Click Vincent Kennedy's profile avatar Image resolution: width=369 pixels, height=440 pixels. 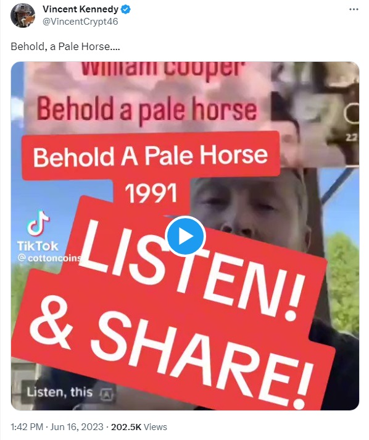point(23,15)
